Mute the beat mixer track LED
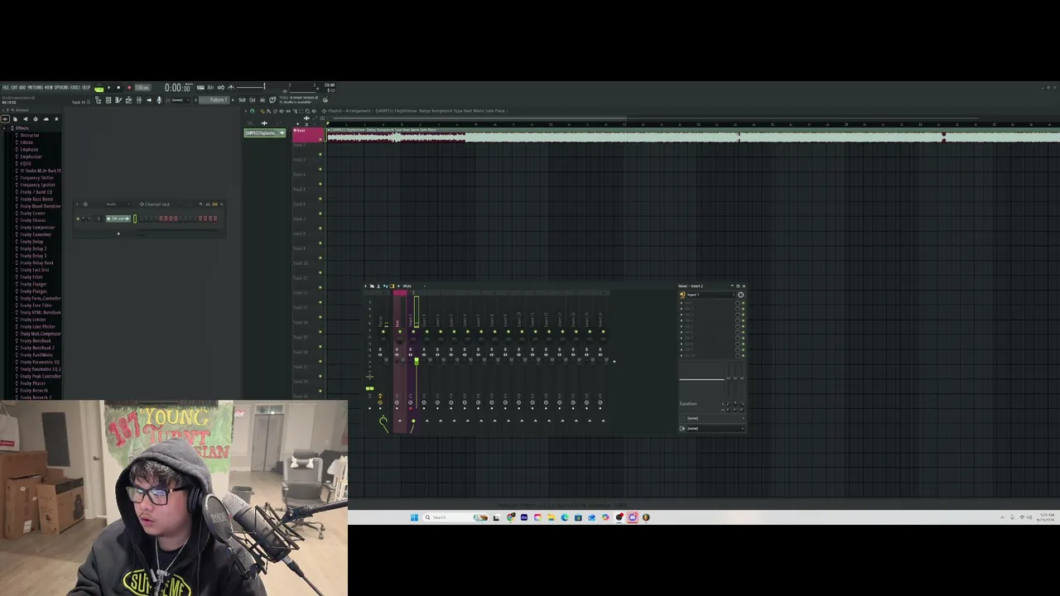The height and width of the screenshot is (596, 1060). click(399, 333)
